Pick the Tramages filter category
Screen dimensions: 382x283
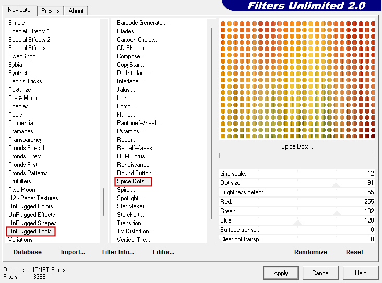pos(21,131)
